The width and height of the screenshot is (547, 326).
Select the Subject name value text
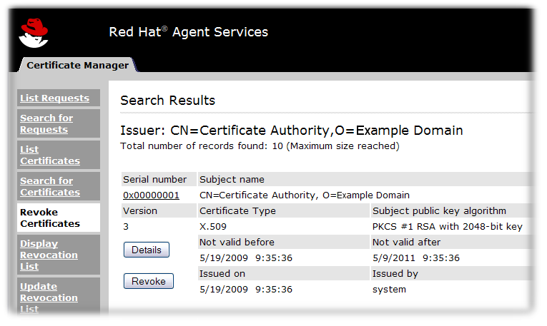[304, 195]
